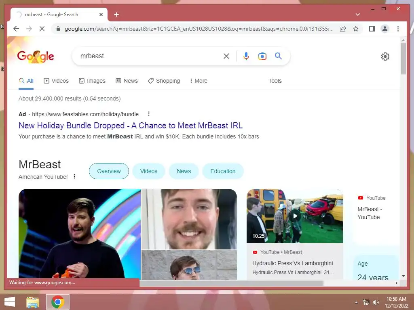Submit search with magnifier icon
The width and height of the screenshot is (414, 310).
click(x=278, y=56)
